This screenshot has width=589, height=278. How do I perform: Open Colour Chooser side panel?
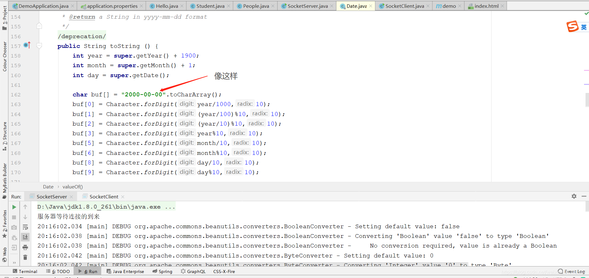4,56
